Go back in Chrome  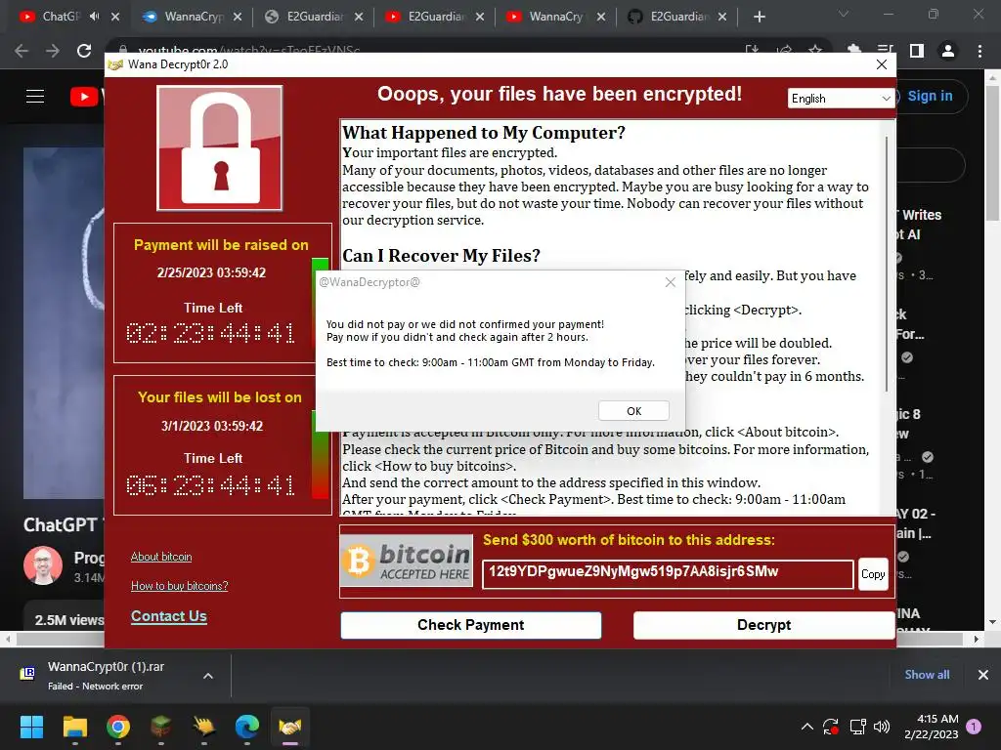tap(22, 51)
